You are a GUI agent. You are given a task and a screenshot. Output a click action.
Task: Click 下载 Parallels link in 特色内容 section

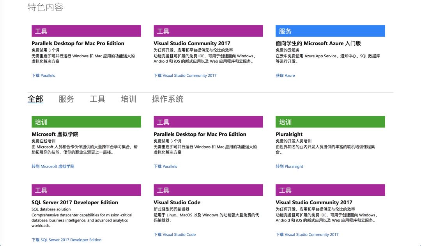pyautogui.click(x=43, y=76)
